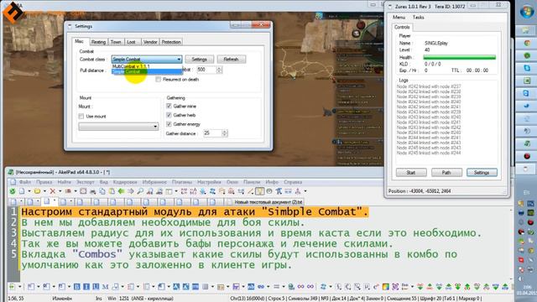Image resolution: width=537 pixels, height=302 pixels.
Task: Select MultiCombat v 1.1.1 in dropdown list
Action: (147, 66)
